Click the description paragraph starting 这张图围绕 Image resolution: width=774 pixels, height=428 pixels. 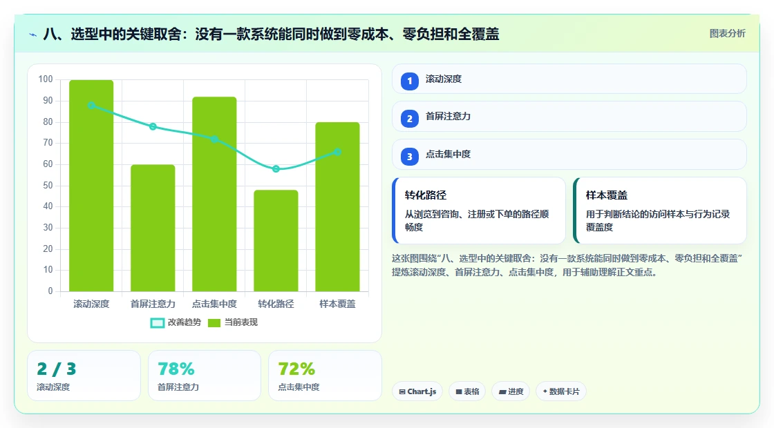(567, 265)
